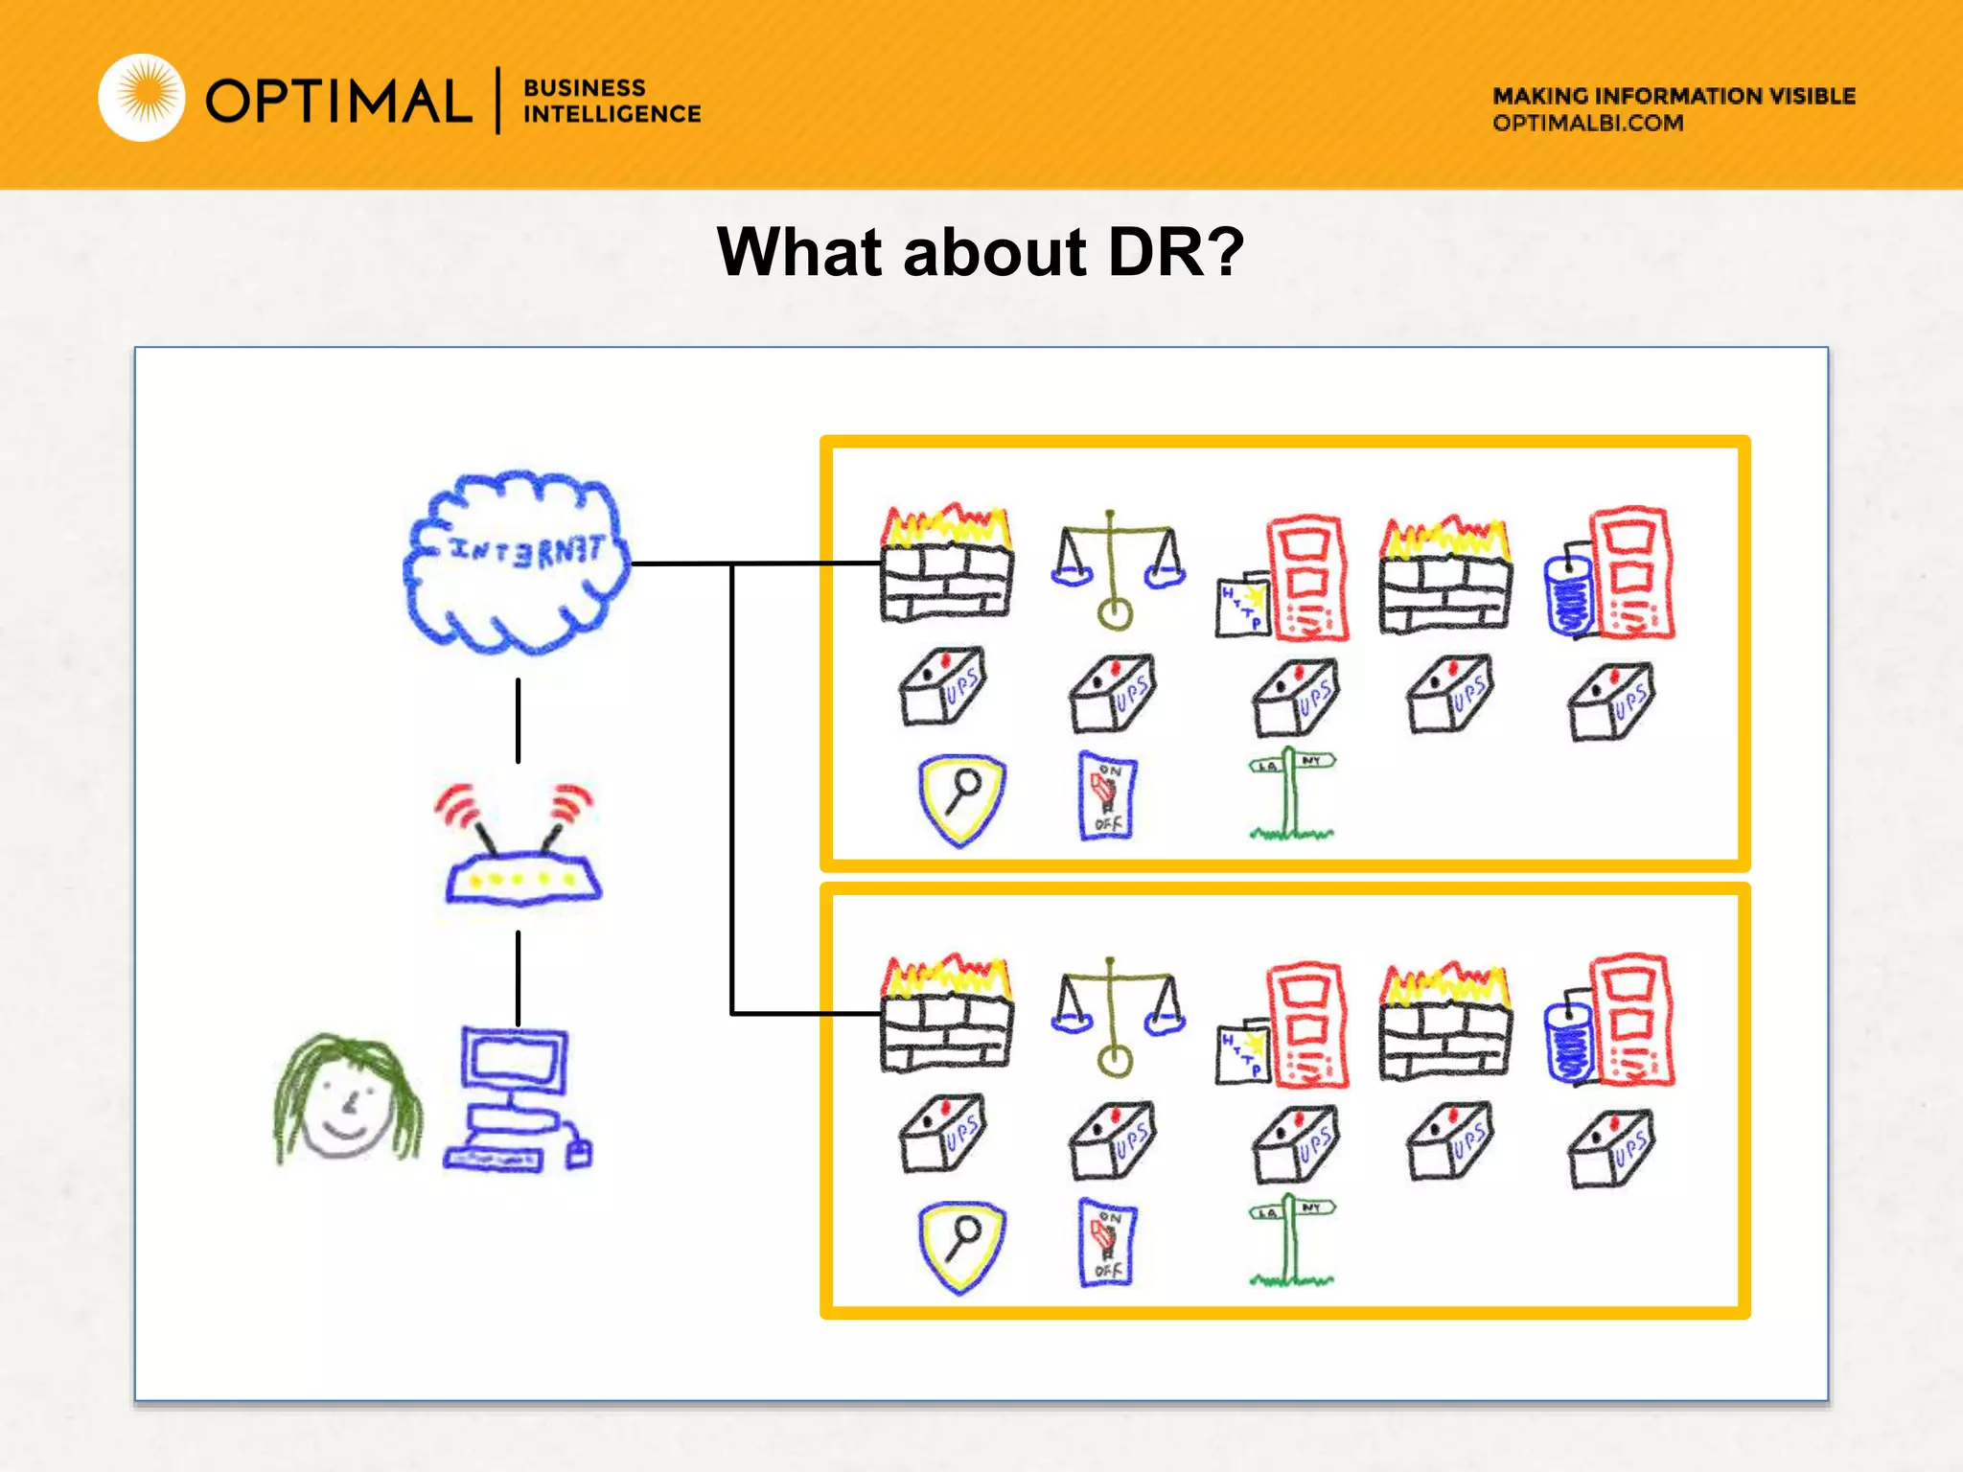Click the blue desktop computer drawing
Image resolution: width=1963 pixels, height=1472 pixels.
coord(517,1099)
